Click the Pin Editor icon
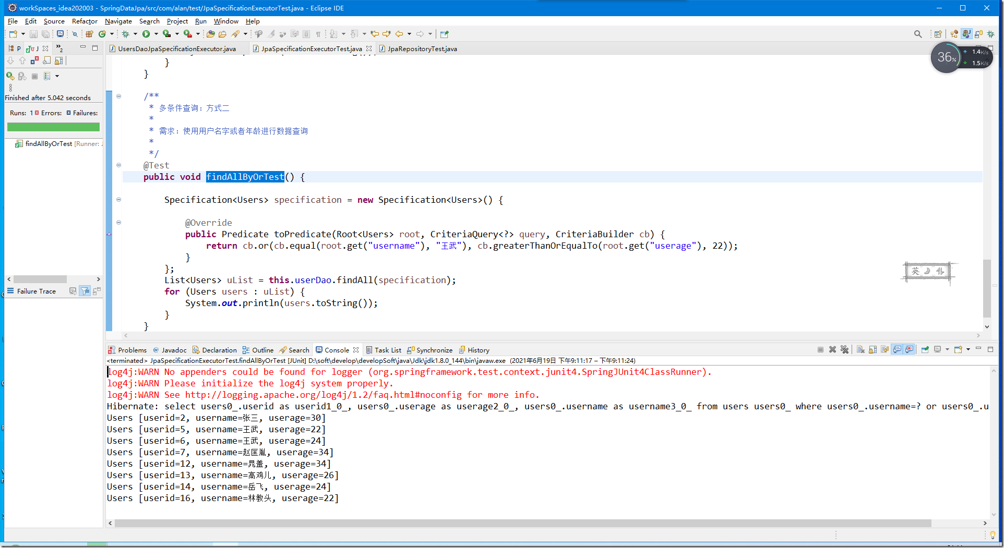 (445, 34)
